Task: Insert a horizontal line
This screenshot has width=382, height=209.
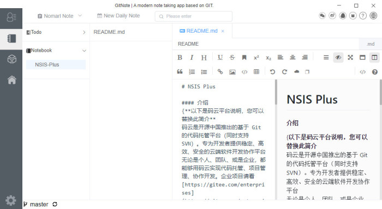Action: point(326,58)
